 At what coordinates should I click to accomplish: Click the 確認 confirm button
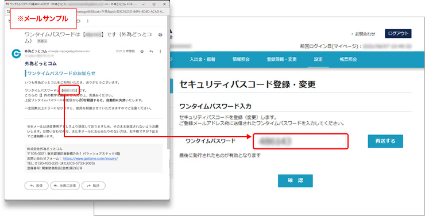tap(295, 181)
